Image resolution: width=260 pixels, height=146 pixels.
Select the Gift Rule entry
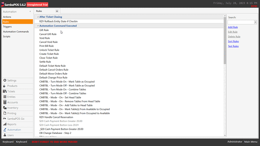(x=44, y=30)
